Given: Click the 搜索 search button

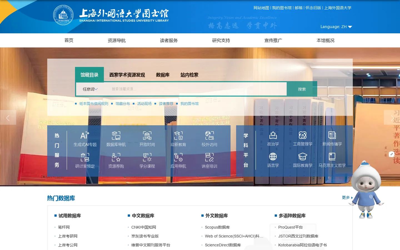Looking at the screenshot, I should point(302,89).
